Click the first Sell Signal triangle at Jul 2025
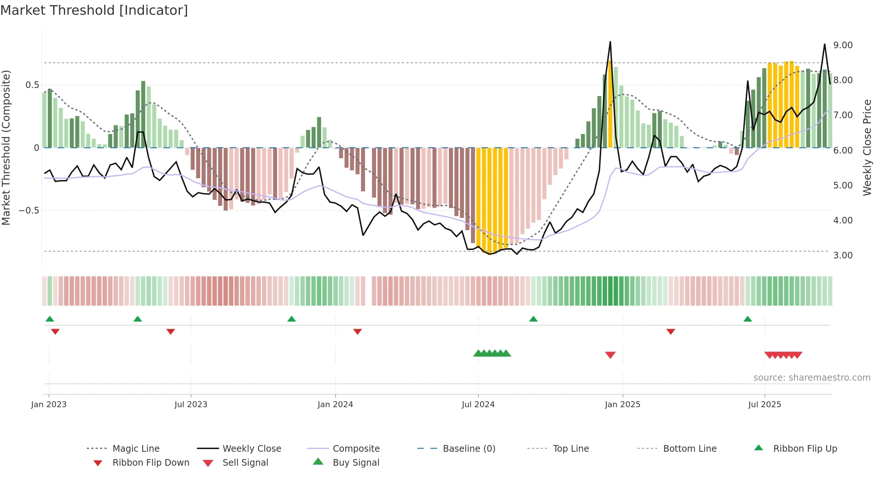The height and width of the screenshot is (497, 883). pyautogui.click(x=769, y=355)
